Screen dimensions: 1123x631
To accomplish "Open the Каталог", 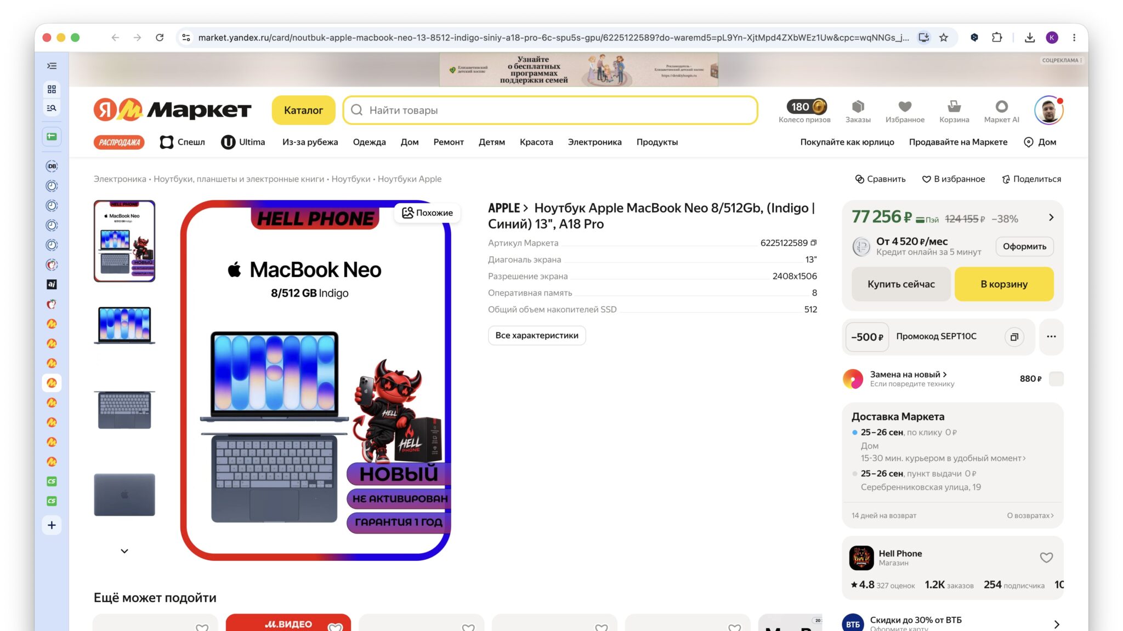I will click(303, 110).
